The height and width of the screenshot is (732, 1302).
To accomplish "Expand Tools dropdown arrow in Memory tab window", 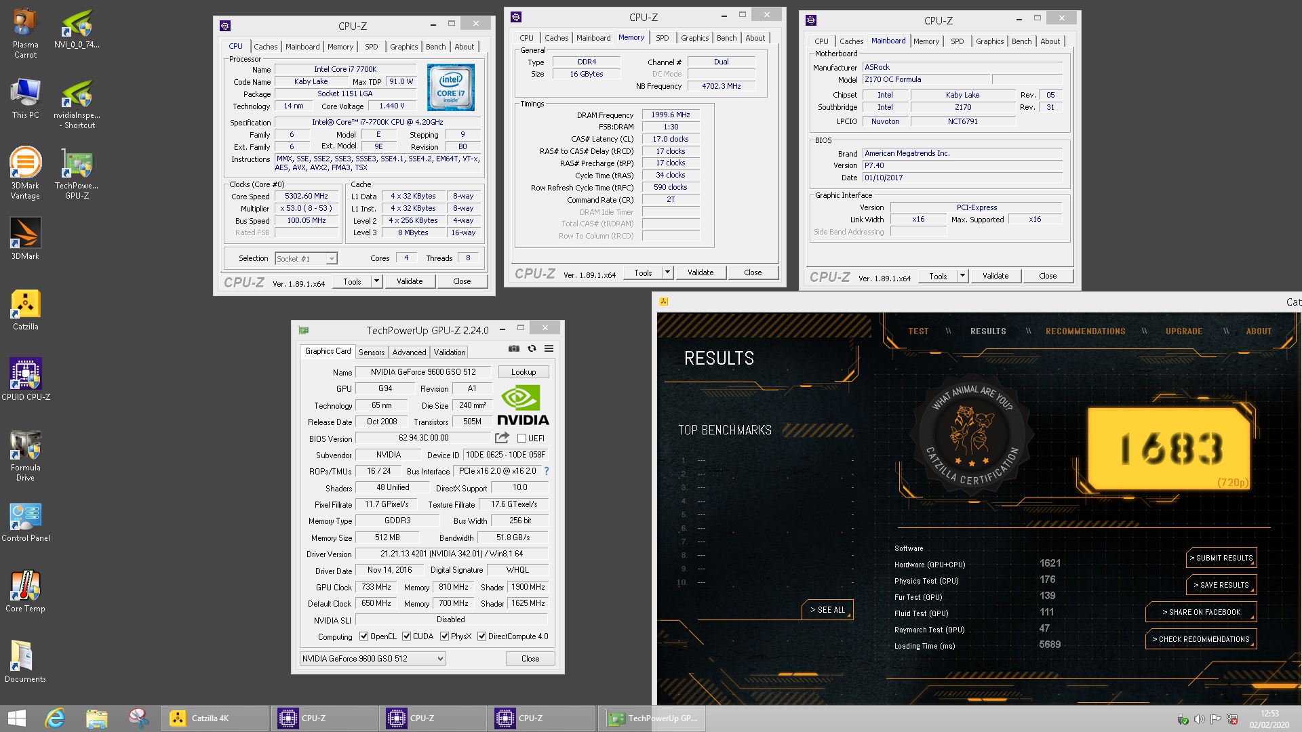I will click(x=667, y=272).
